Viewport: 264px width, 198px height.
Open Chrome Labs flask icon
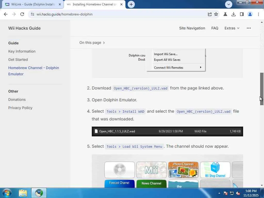225,14
